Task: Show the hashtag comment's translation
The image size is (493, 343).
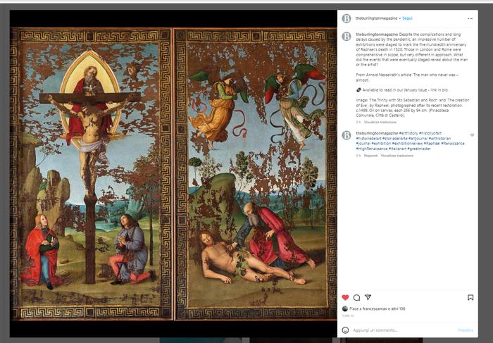Action: coord(397,156)
